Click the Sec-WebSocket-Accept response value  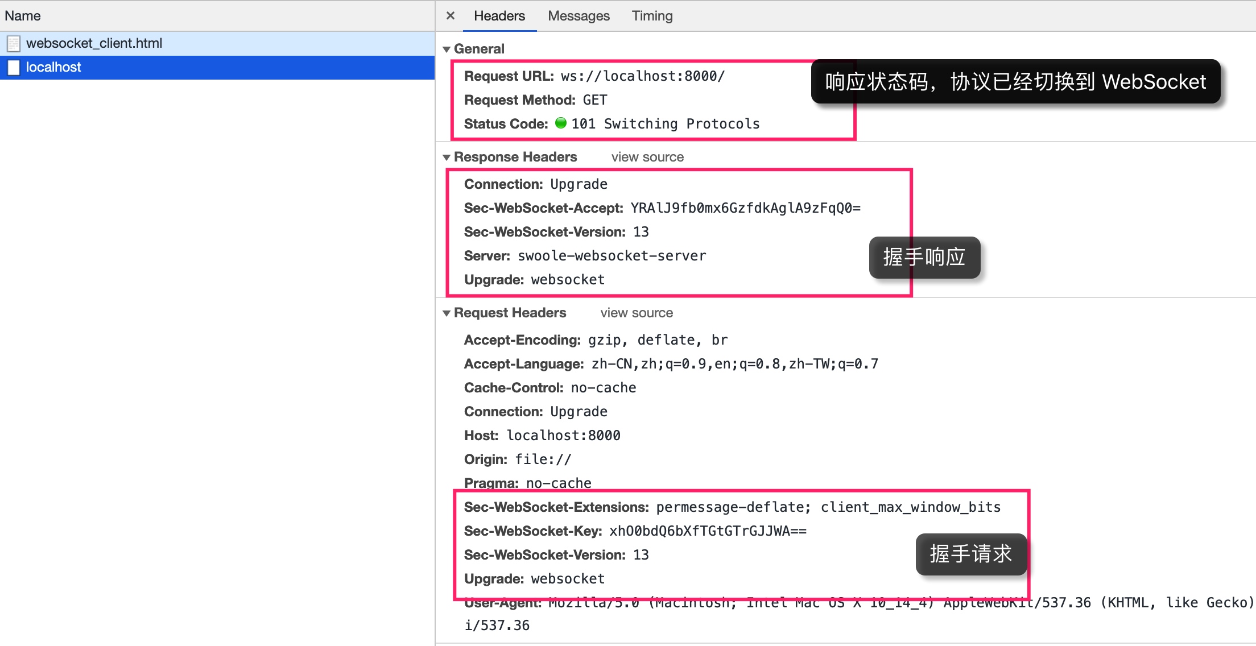coord(746,208)
